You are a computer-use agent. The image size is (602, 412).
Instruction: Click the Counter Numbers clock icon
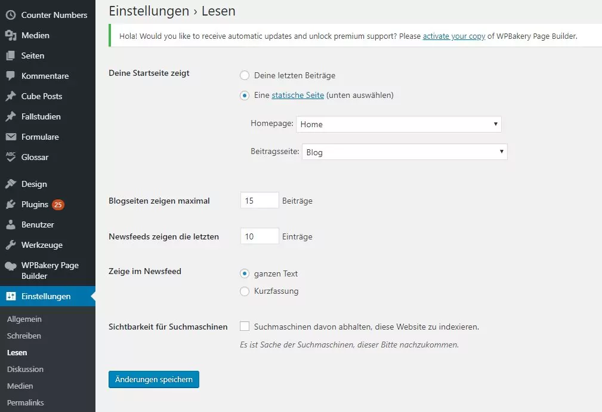pos(11,15)
